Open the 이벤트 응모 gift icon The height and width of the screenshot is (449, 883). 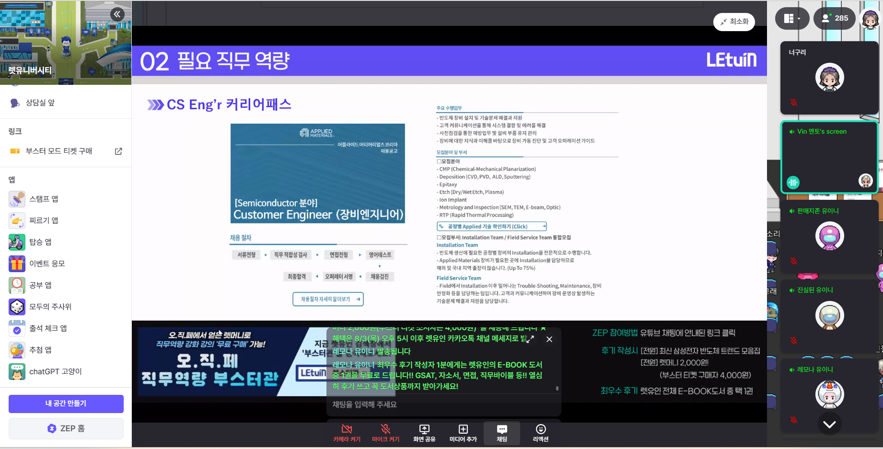[17, 264]
